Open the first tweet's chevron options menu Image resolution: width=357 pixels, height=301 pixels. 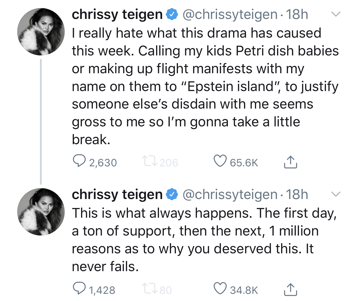[x=335, y=14]
